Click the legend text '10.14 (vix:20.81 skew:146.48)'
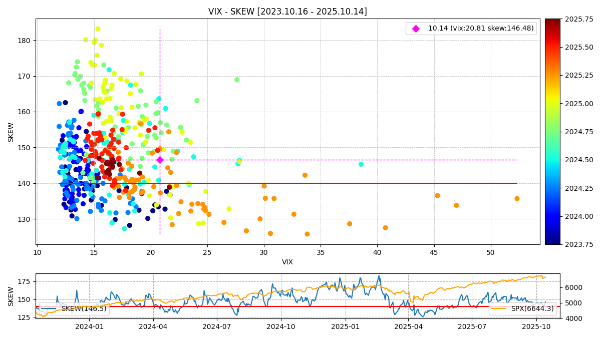601x338 pixels. pos(480,29)
